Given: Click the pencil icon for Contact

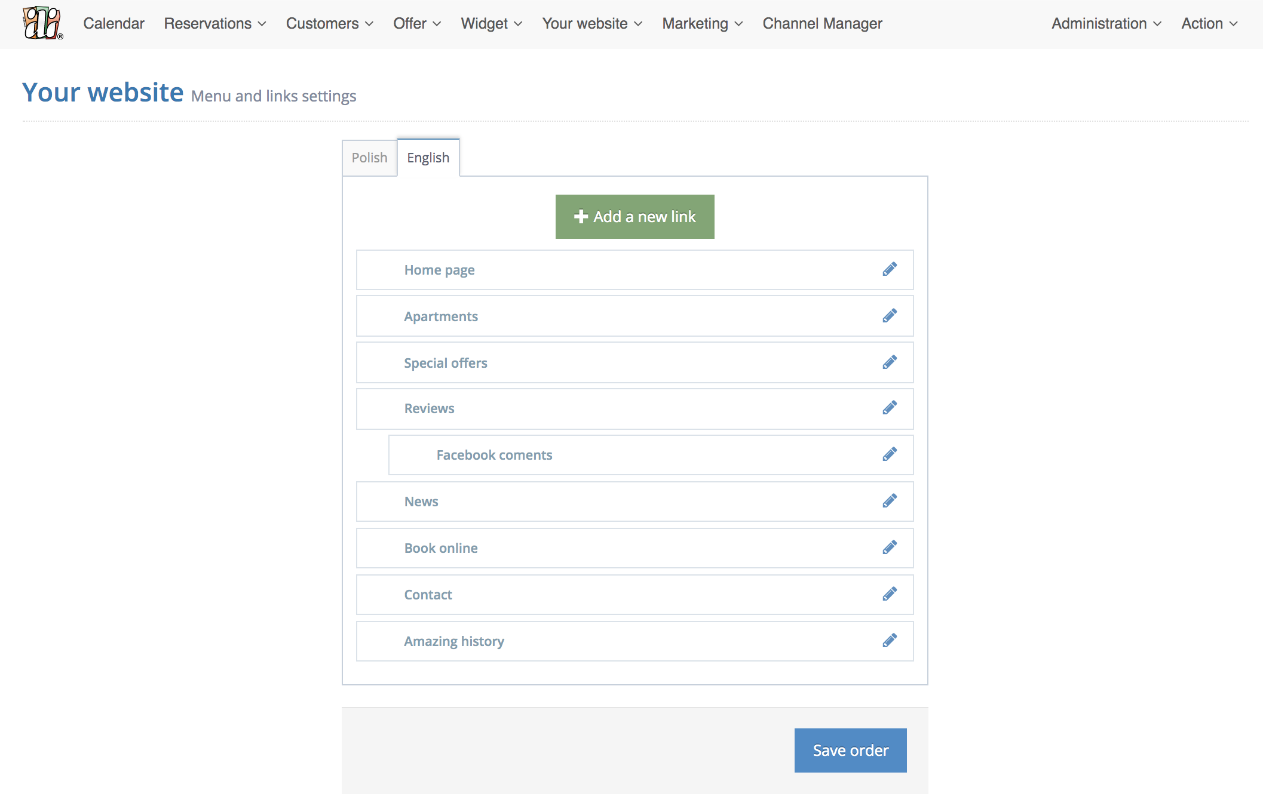Looking at the screenshot, I should 889,594.
